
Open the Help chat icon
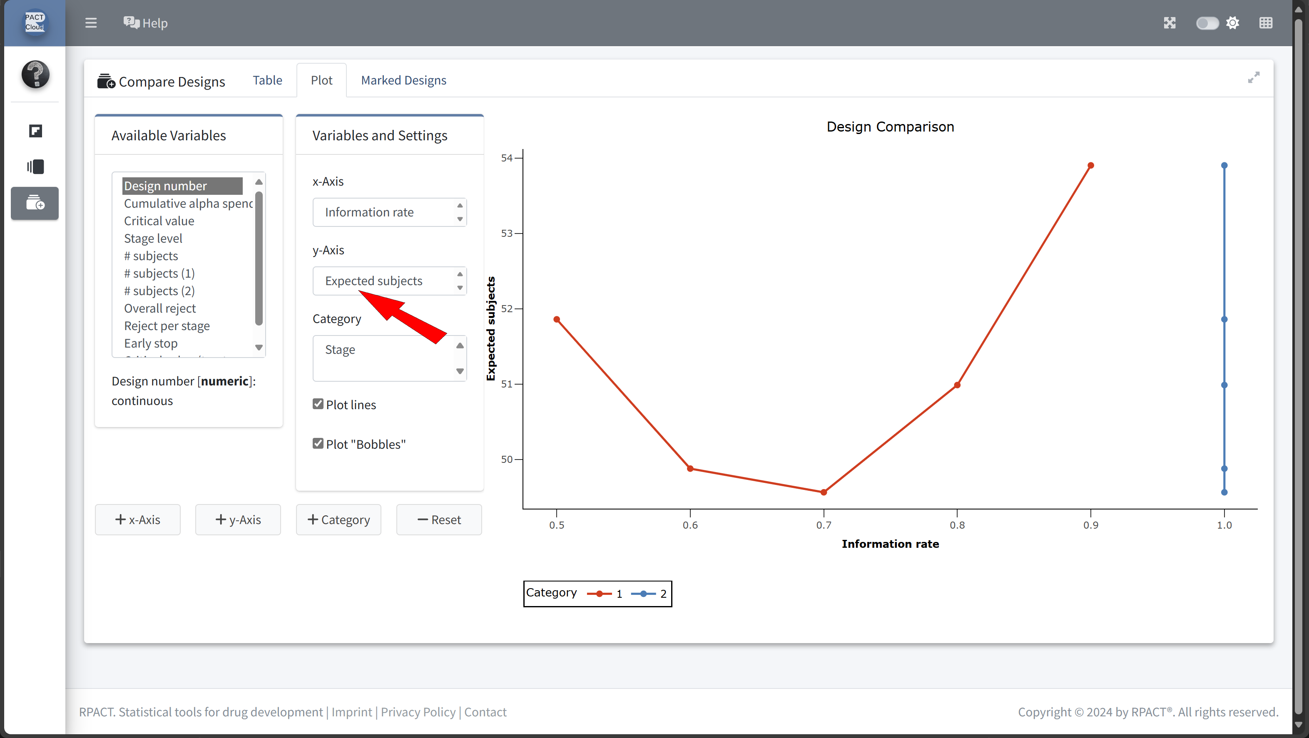click(x=132, y=23)
